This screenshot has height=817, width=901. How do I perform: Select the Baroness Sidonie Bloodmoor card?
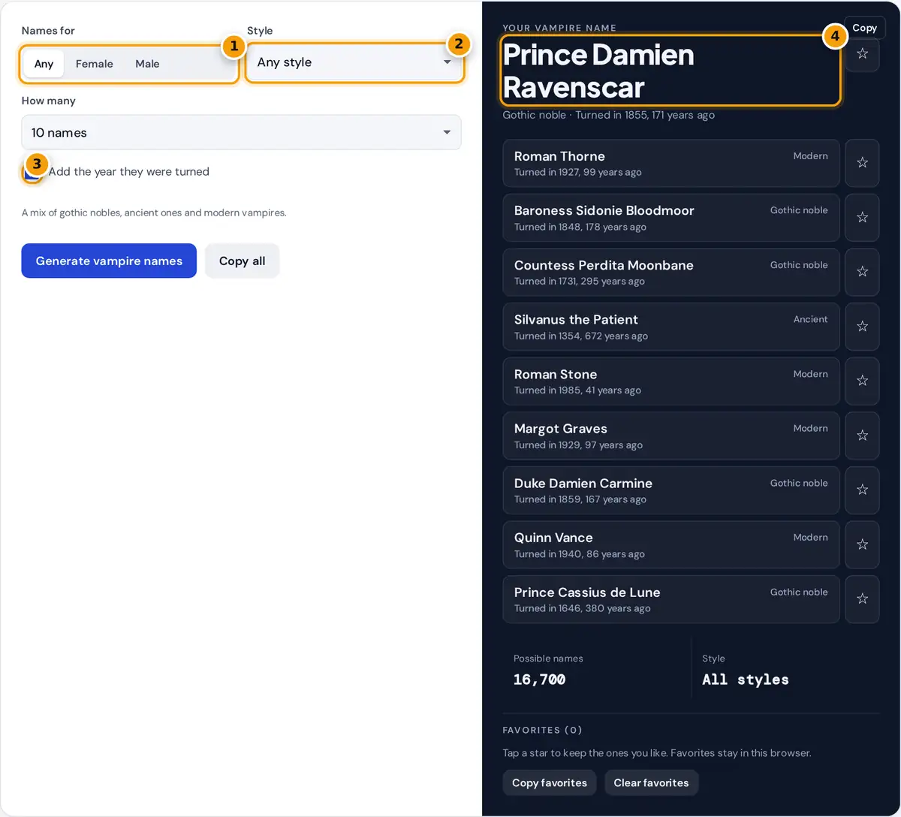click(x=671, y=218)
